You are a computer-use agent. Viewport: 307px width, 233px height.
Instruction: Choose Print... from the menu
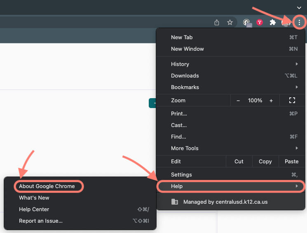pyautogui.click(x=231, y=114)
